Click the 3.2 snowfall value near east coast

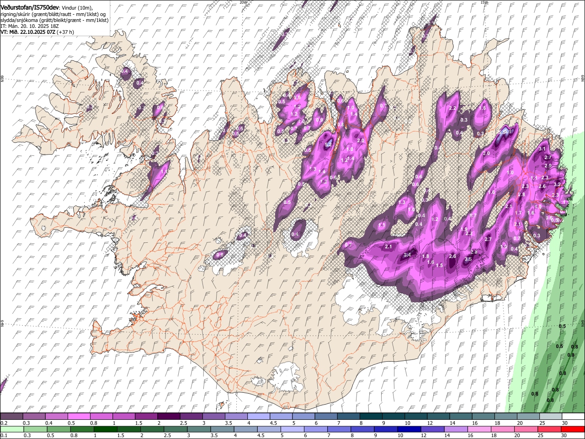coord(557,184)
